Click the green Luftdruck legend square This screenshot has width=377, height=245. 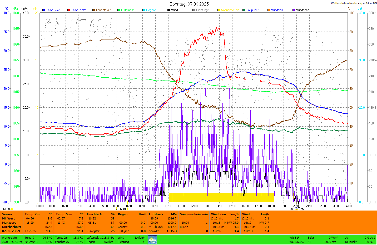(119, 10)
